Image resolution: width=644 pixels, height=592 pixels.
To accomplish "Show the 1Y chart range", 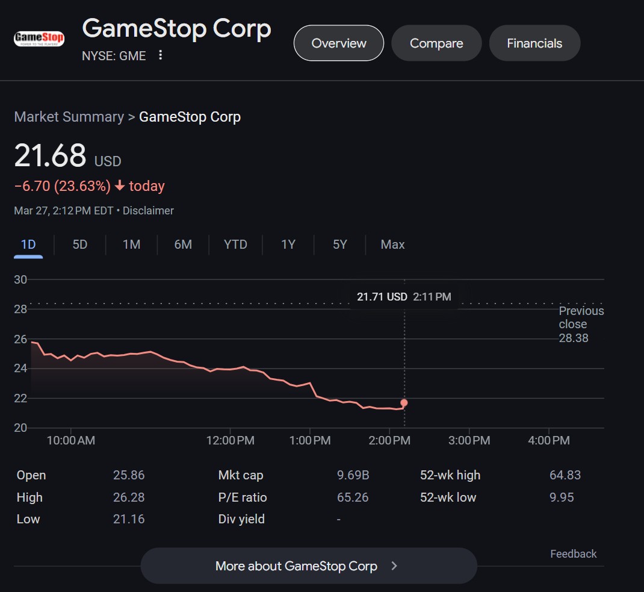I will tap(287, 245).
